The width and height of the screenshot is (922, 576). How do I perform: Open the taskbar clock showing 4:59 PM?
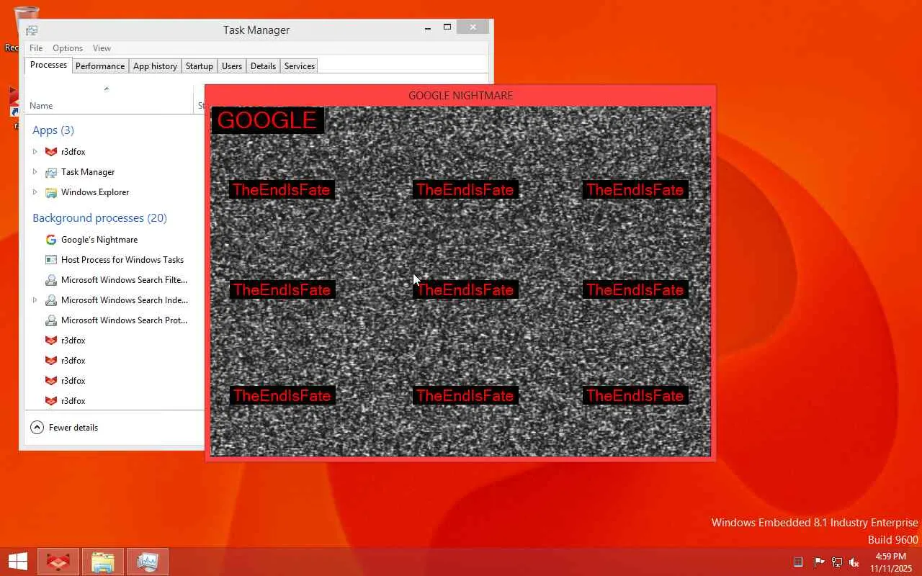coord(890,562)
